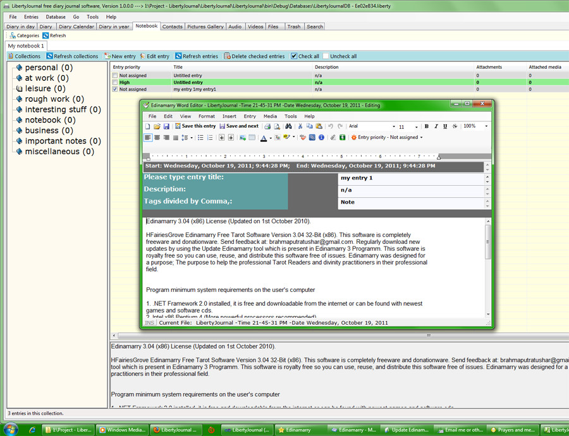Click the Undo arrow icon
Screen dimensions: 569x436
pos(331,126)
